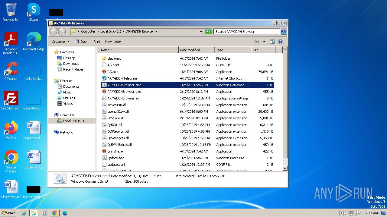
Task: Open the Organize dropdown menu
Action: (x=60, y=42)
